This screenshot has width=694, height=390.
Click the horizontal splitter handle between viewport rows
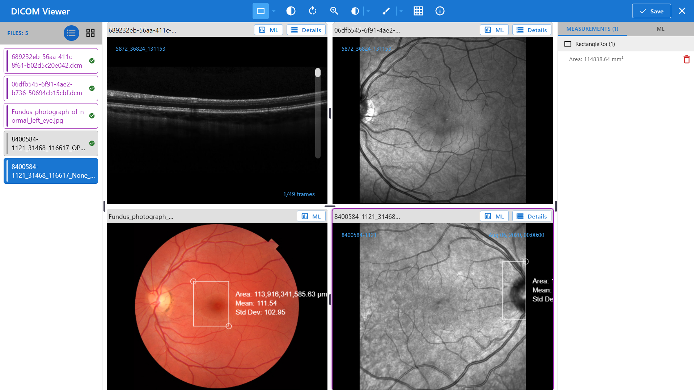click(x=330, y=206)
